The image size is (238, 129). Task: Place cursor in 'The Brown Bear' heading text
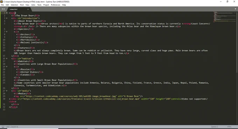click(25, 15)
